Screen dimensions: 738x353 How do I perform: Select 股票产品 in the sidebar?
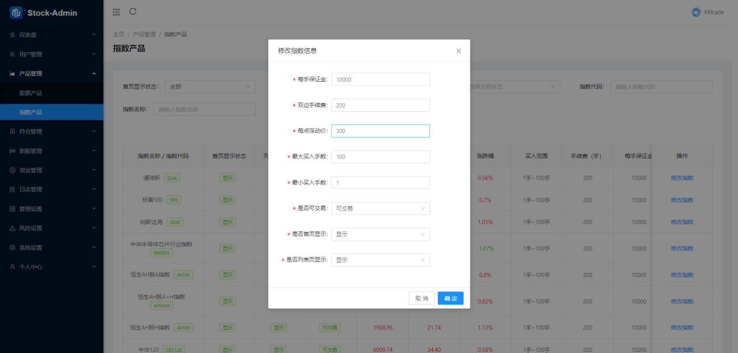click(31, 93)
